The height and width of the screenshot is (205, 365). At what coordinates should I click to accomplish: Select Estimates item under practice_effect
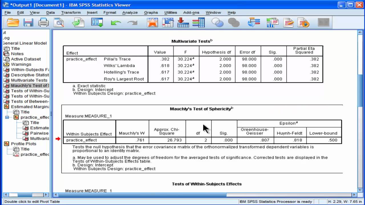39,128
